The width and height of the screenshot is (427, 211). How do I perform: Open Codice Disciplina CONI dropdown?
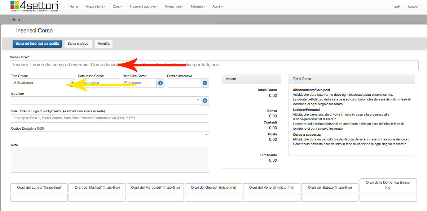tap(110, 135)
